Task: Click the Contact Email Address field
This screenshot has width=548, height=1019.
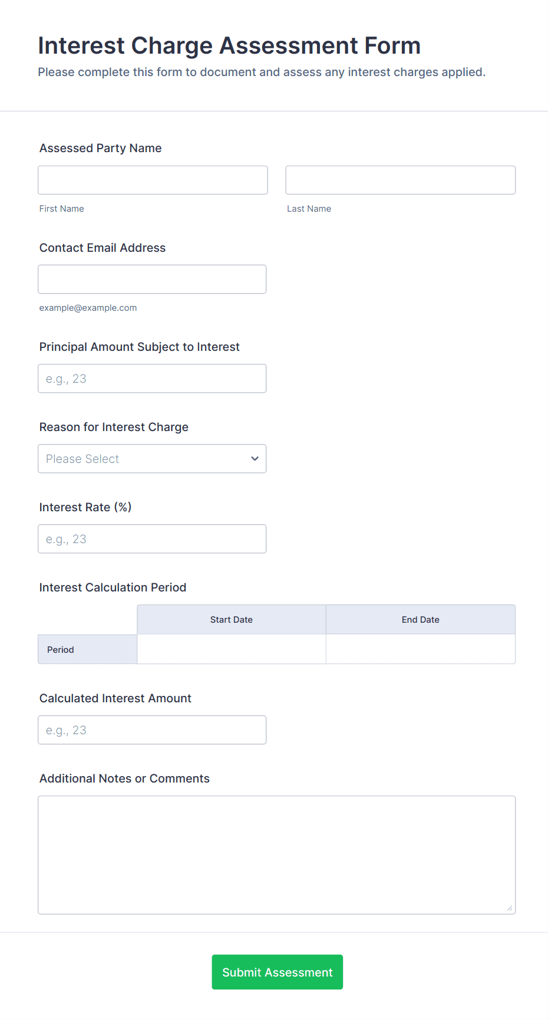Action: [152, 279]
